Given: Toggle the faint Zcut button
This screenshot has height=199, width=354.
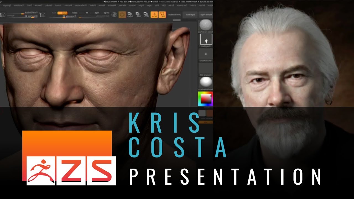Looking at the screenshot, I should pyautogui.click(x=54, y=13).
